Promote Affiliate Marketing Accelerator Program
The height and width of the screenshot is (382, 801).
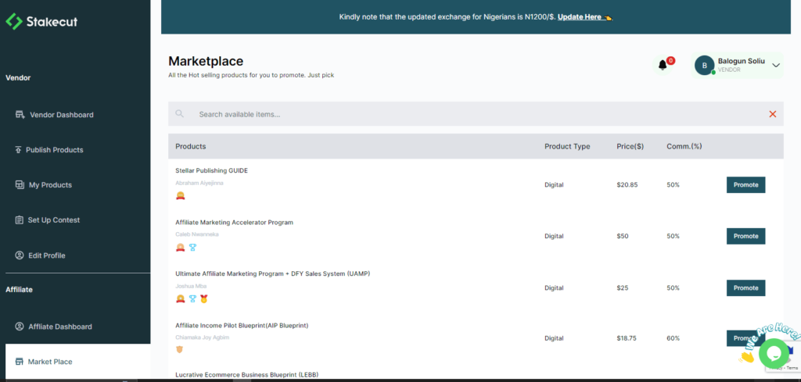(745, 236)
